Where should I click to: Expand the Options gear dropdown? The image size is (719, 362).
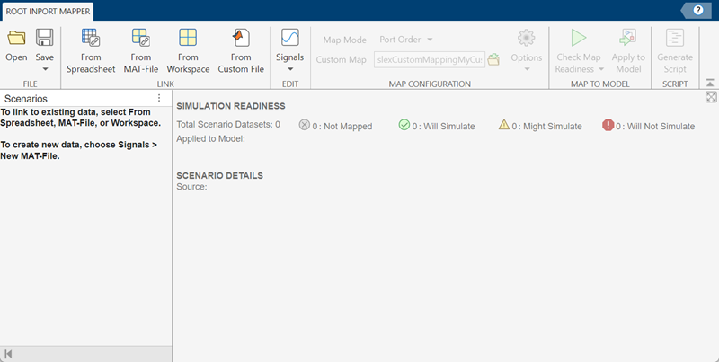[x=526, y=69]
